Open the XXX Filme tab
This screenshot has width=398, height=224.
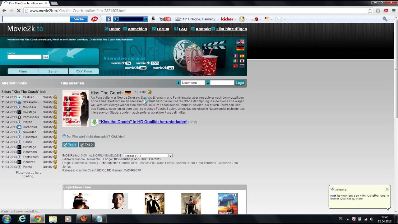(x=84, y=71)
